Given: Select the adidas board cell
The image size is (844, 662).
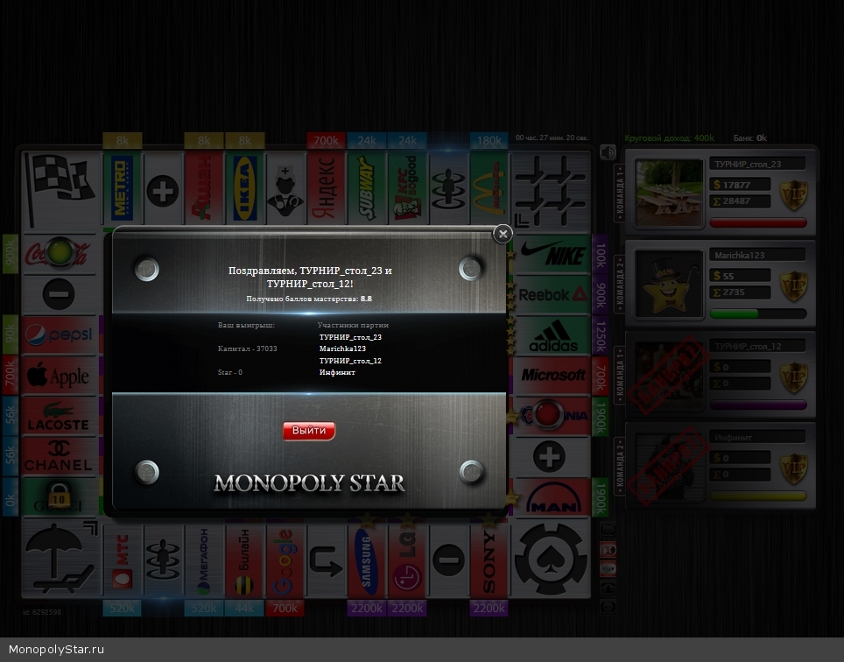Looking at the screenshot, I should click(x=552, y=335).
